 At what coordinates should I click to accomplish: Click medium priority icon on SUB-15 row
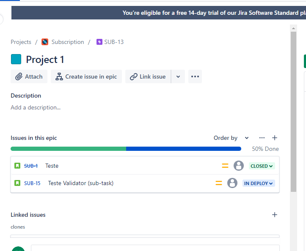tap(219, 183)
